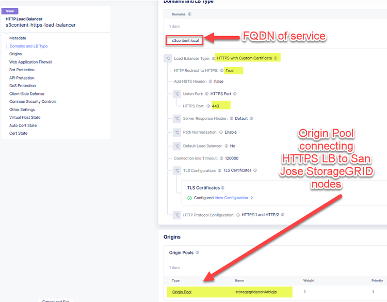
Task: Click info icon after TLS Configuration label
Action: tap(219, 171)
